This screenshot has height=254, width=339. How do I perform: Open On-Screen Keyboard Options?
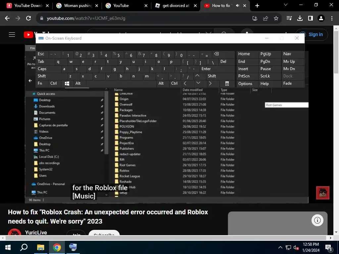(247, 84)
